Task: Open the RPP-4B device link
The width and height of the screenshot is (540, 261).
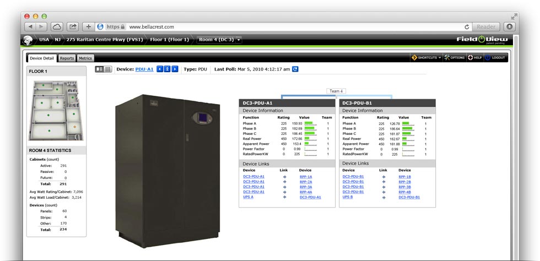Action: click(x=404, y=192)
